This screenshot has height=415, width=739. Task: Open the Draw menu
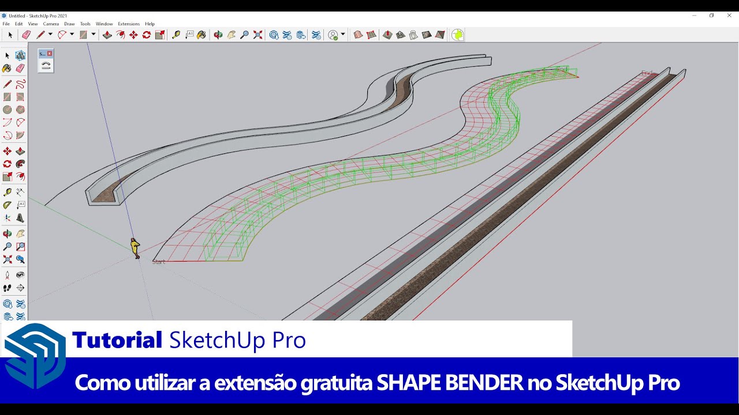[69, 24]
